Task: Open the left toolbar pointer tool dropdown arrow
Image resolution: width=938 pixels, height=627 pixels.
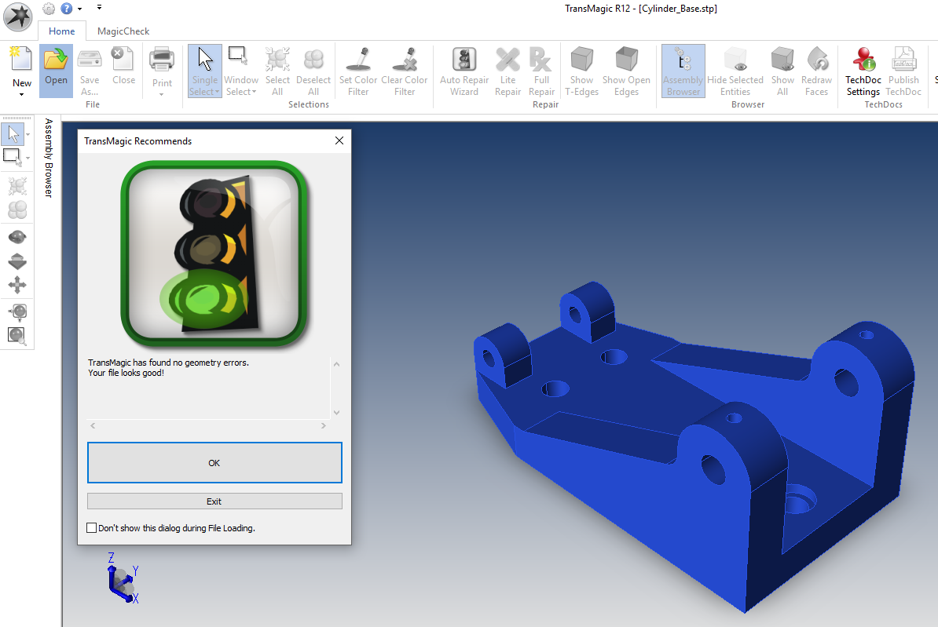Action: coord(27,134)
